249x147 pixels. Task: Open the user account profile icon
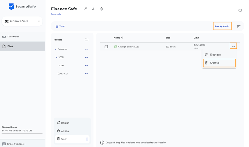click(240, 10)
